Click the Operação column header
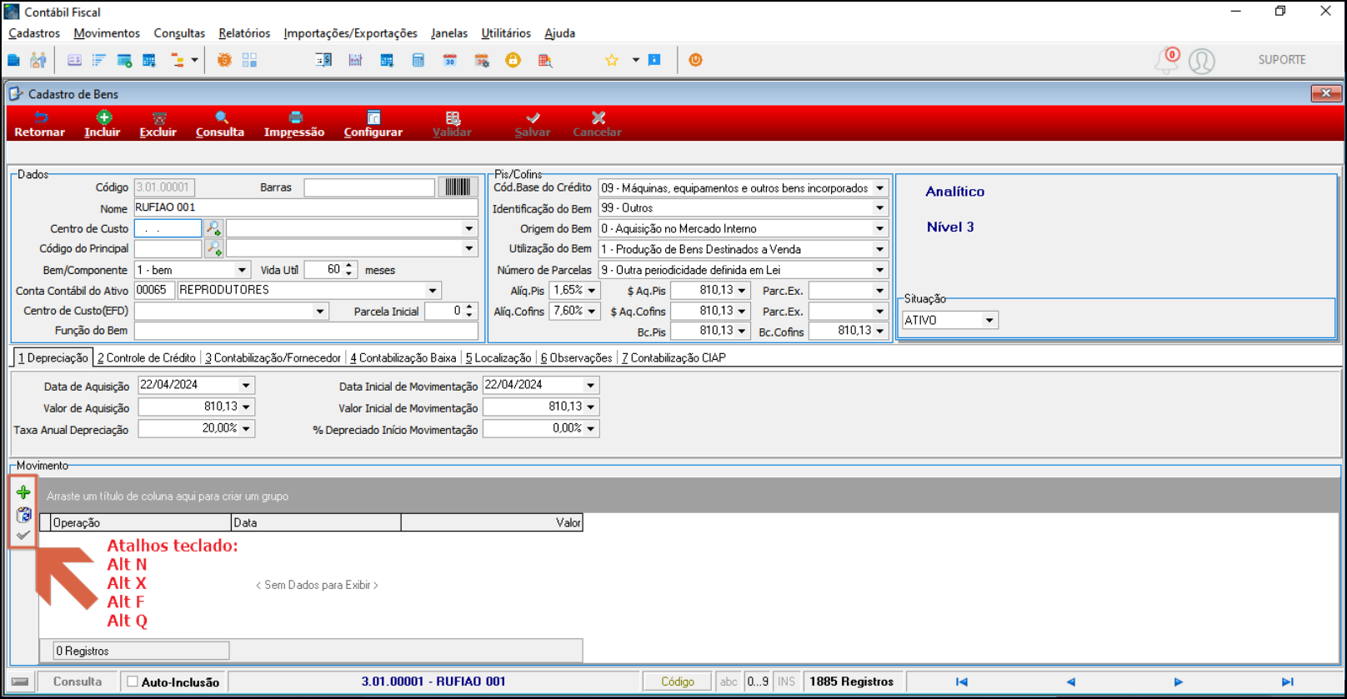 point(141,522)
